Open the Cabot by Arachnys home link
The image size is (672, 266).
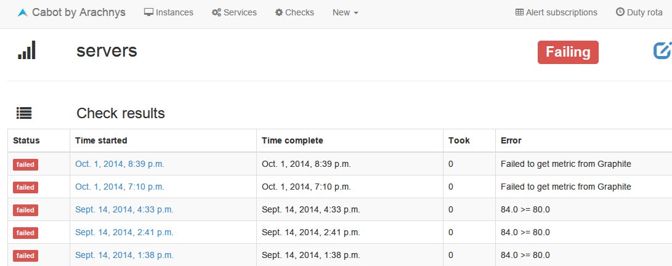[x=78, y=12]
